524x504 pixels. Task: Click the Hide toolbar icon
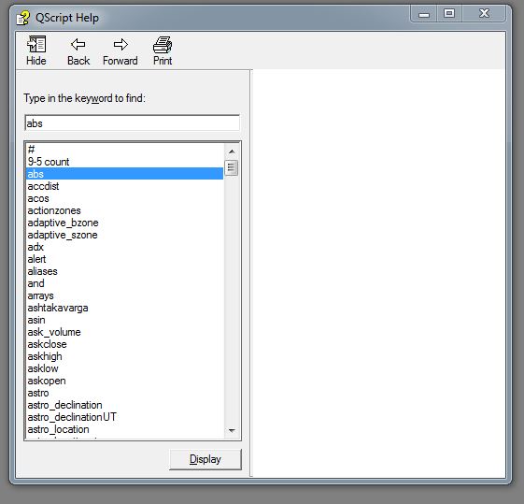coord(36,50)
